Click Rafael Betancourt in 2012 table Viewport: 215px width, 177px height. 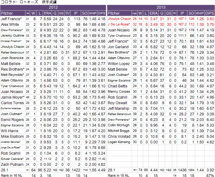[12, 53]
